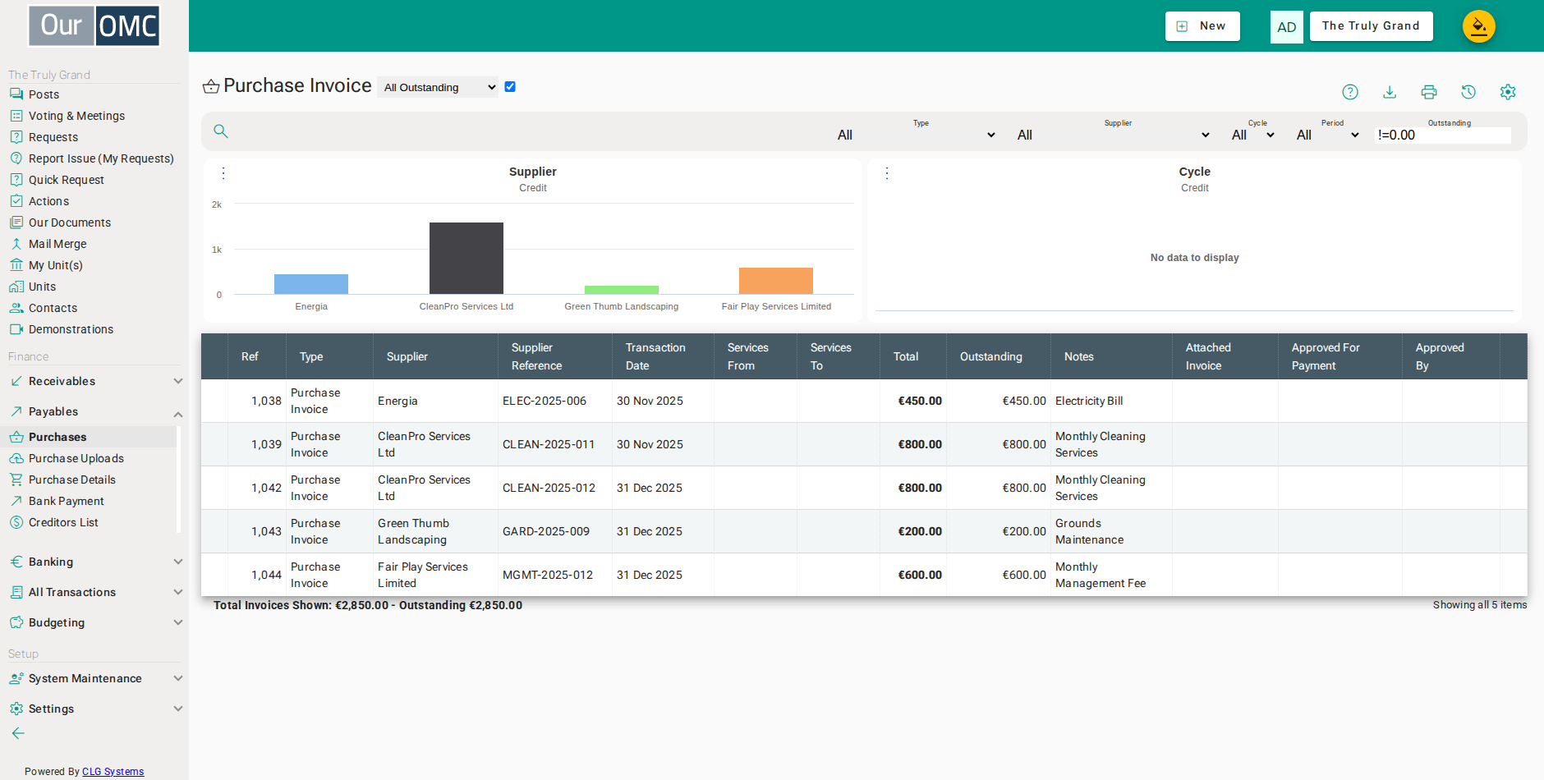Open the history clock icon

pos(1468,92)
